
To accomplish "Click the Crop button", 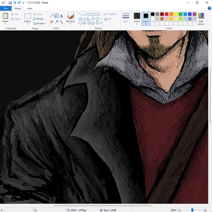I will (x=38, y=14).
